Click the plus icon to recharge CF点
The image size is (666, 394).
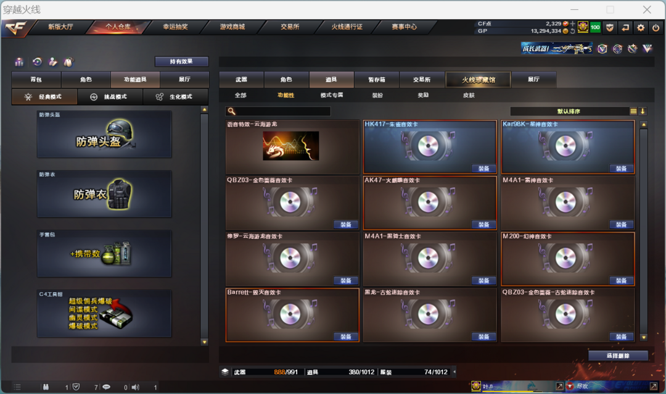pos(572,24)
